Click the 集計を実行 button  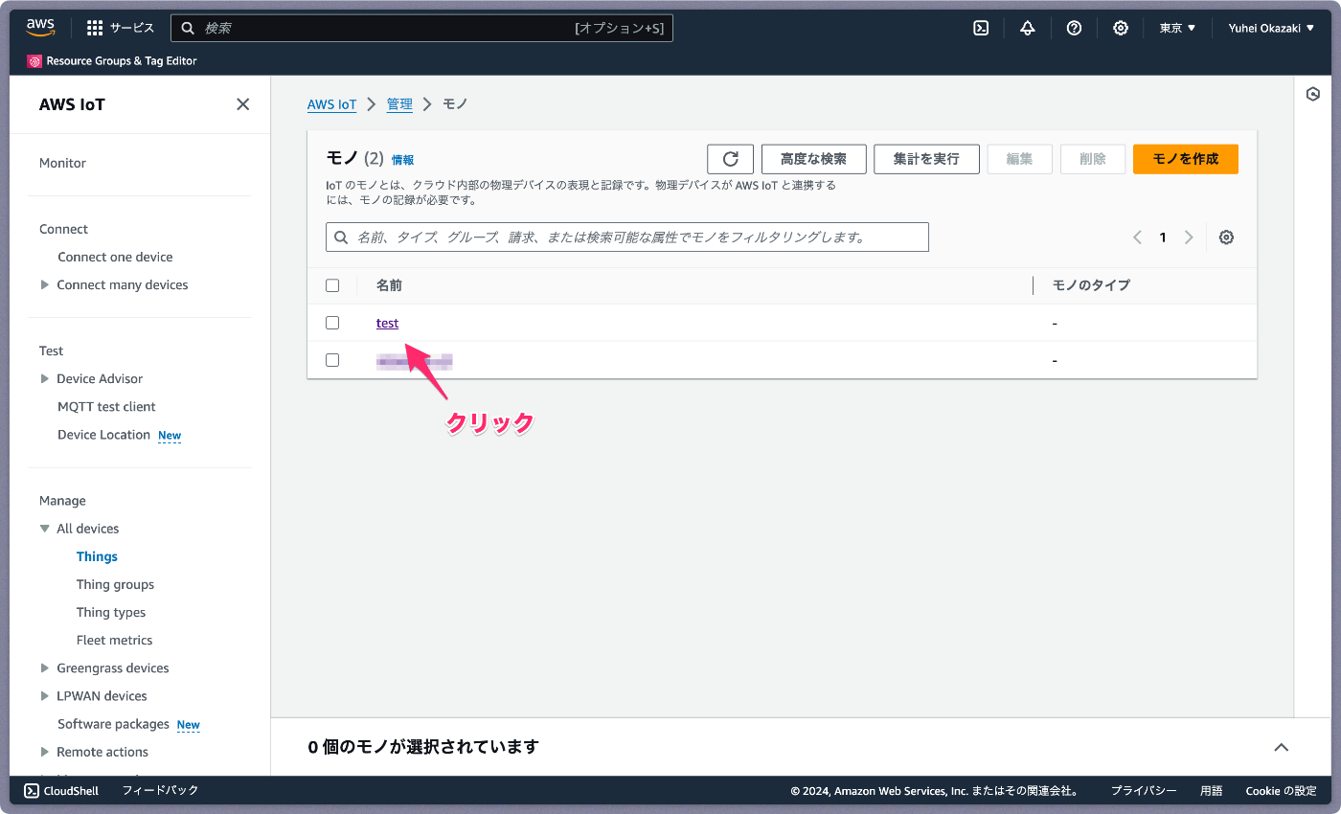(926, 159)
